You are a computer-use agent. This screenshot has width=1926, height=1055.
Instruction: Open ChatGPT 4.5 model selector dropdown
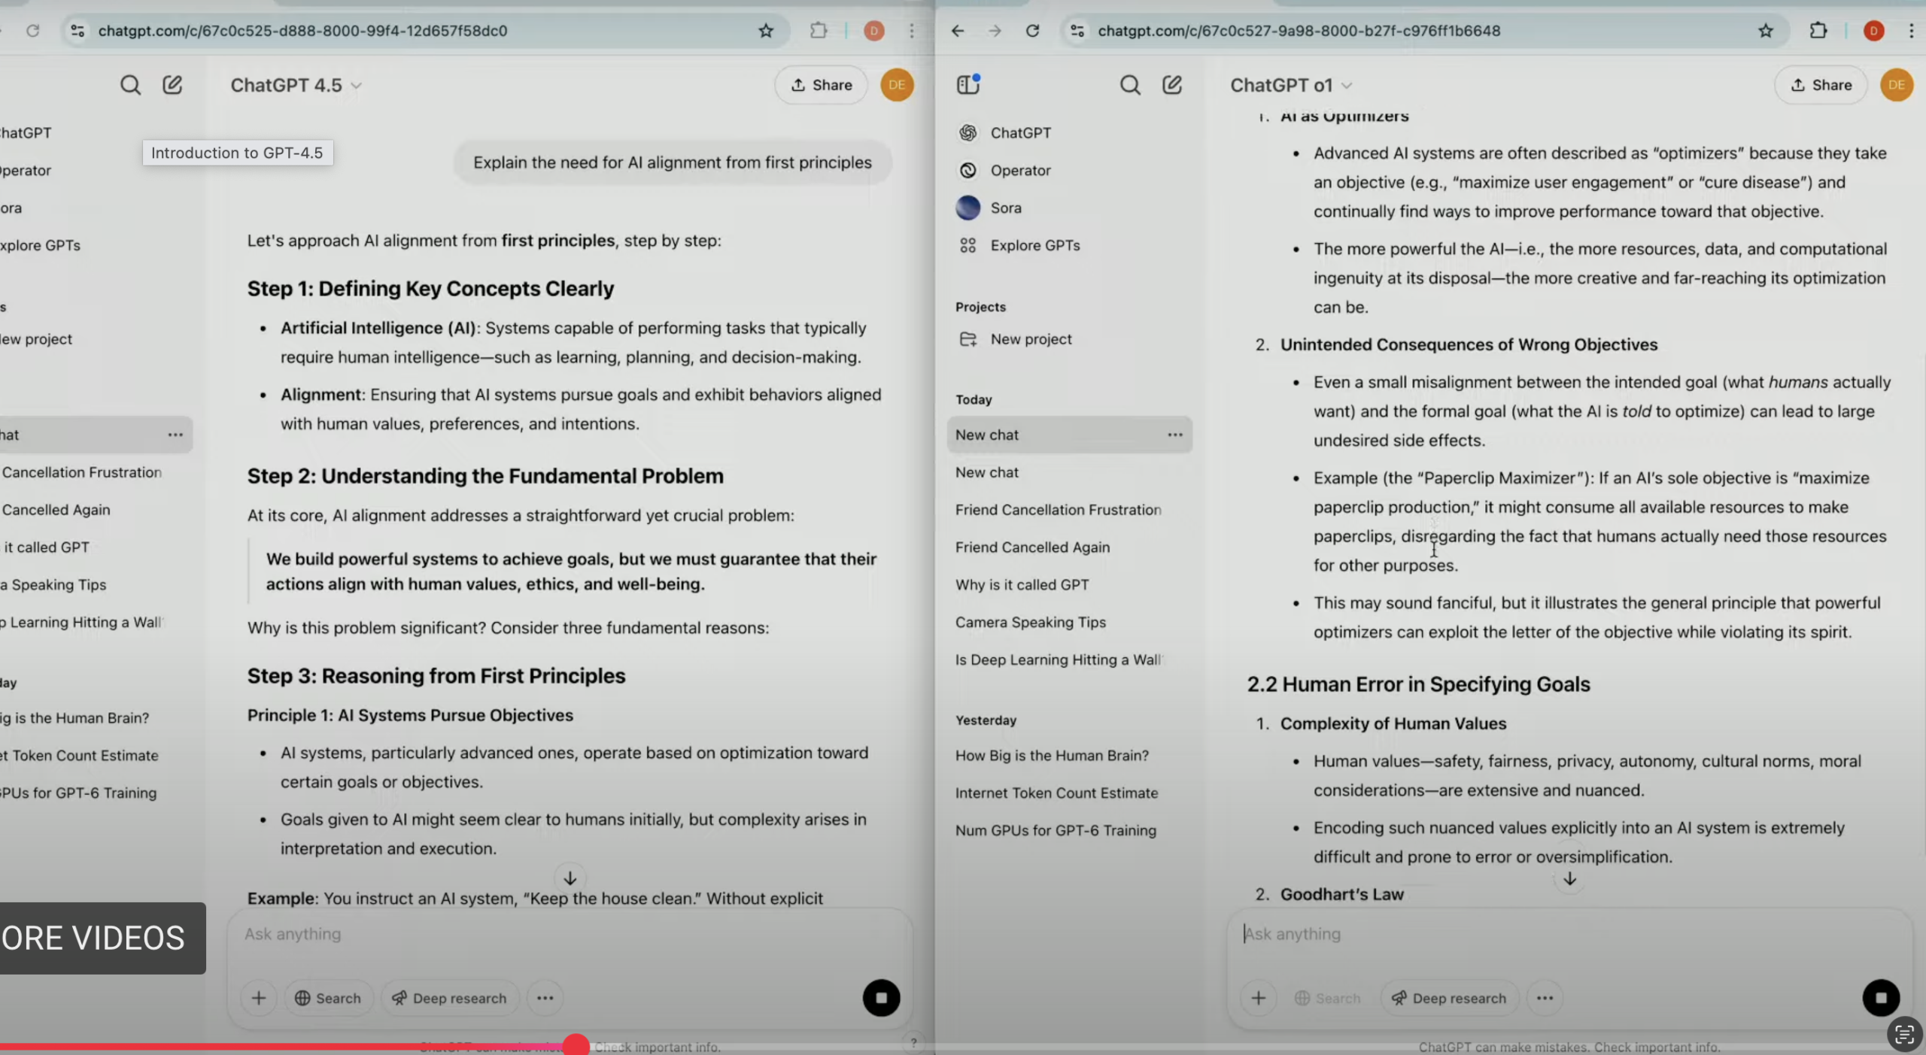[x=296, y=85]
